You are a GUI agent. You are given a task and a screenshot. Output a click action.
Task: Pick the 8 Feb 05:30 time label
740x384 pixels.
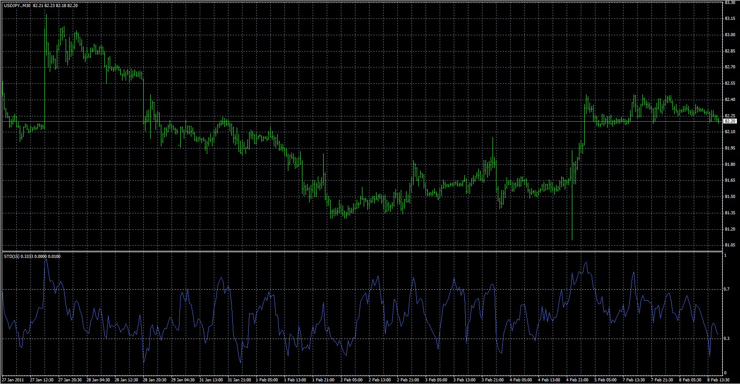point(691,380)
